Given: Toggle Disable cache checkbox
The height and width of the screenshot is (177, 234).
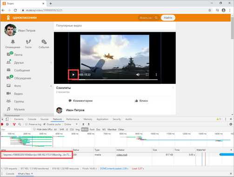Looking at the screenshot, I should coord(44,124).
